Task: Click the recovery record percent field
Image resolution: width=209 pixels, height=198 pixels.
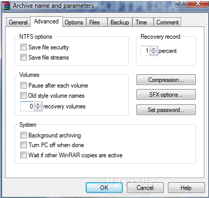Action: click(x=145, y=51)
